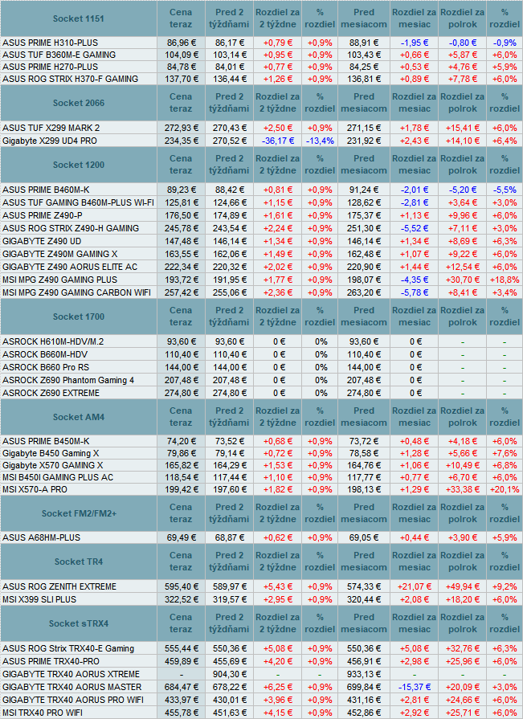Select the -15,37 € monthly difference cell
The height and width of the screenshot is (719, 523).
pos(415,687)
